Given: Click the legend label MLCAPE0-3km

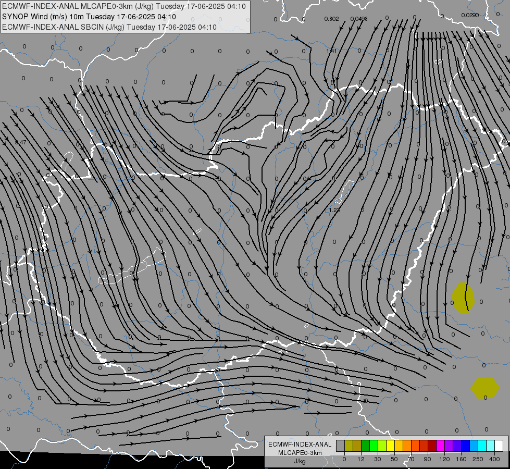Looking at the screenshot, I should [300, 453].
